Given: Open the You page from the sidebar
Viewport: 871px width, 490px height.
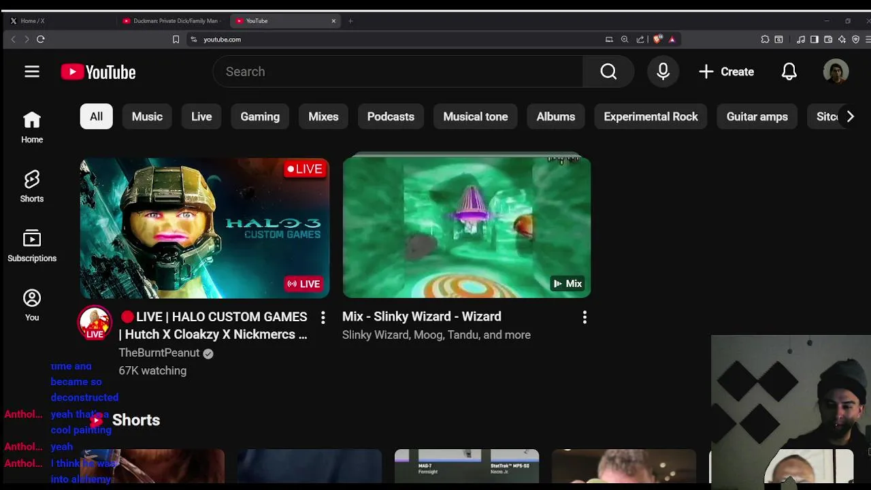Looking at the screenshot, I should (32, 305).
